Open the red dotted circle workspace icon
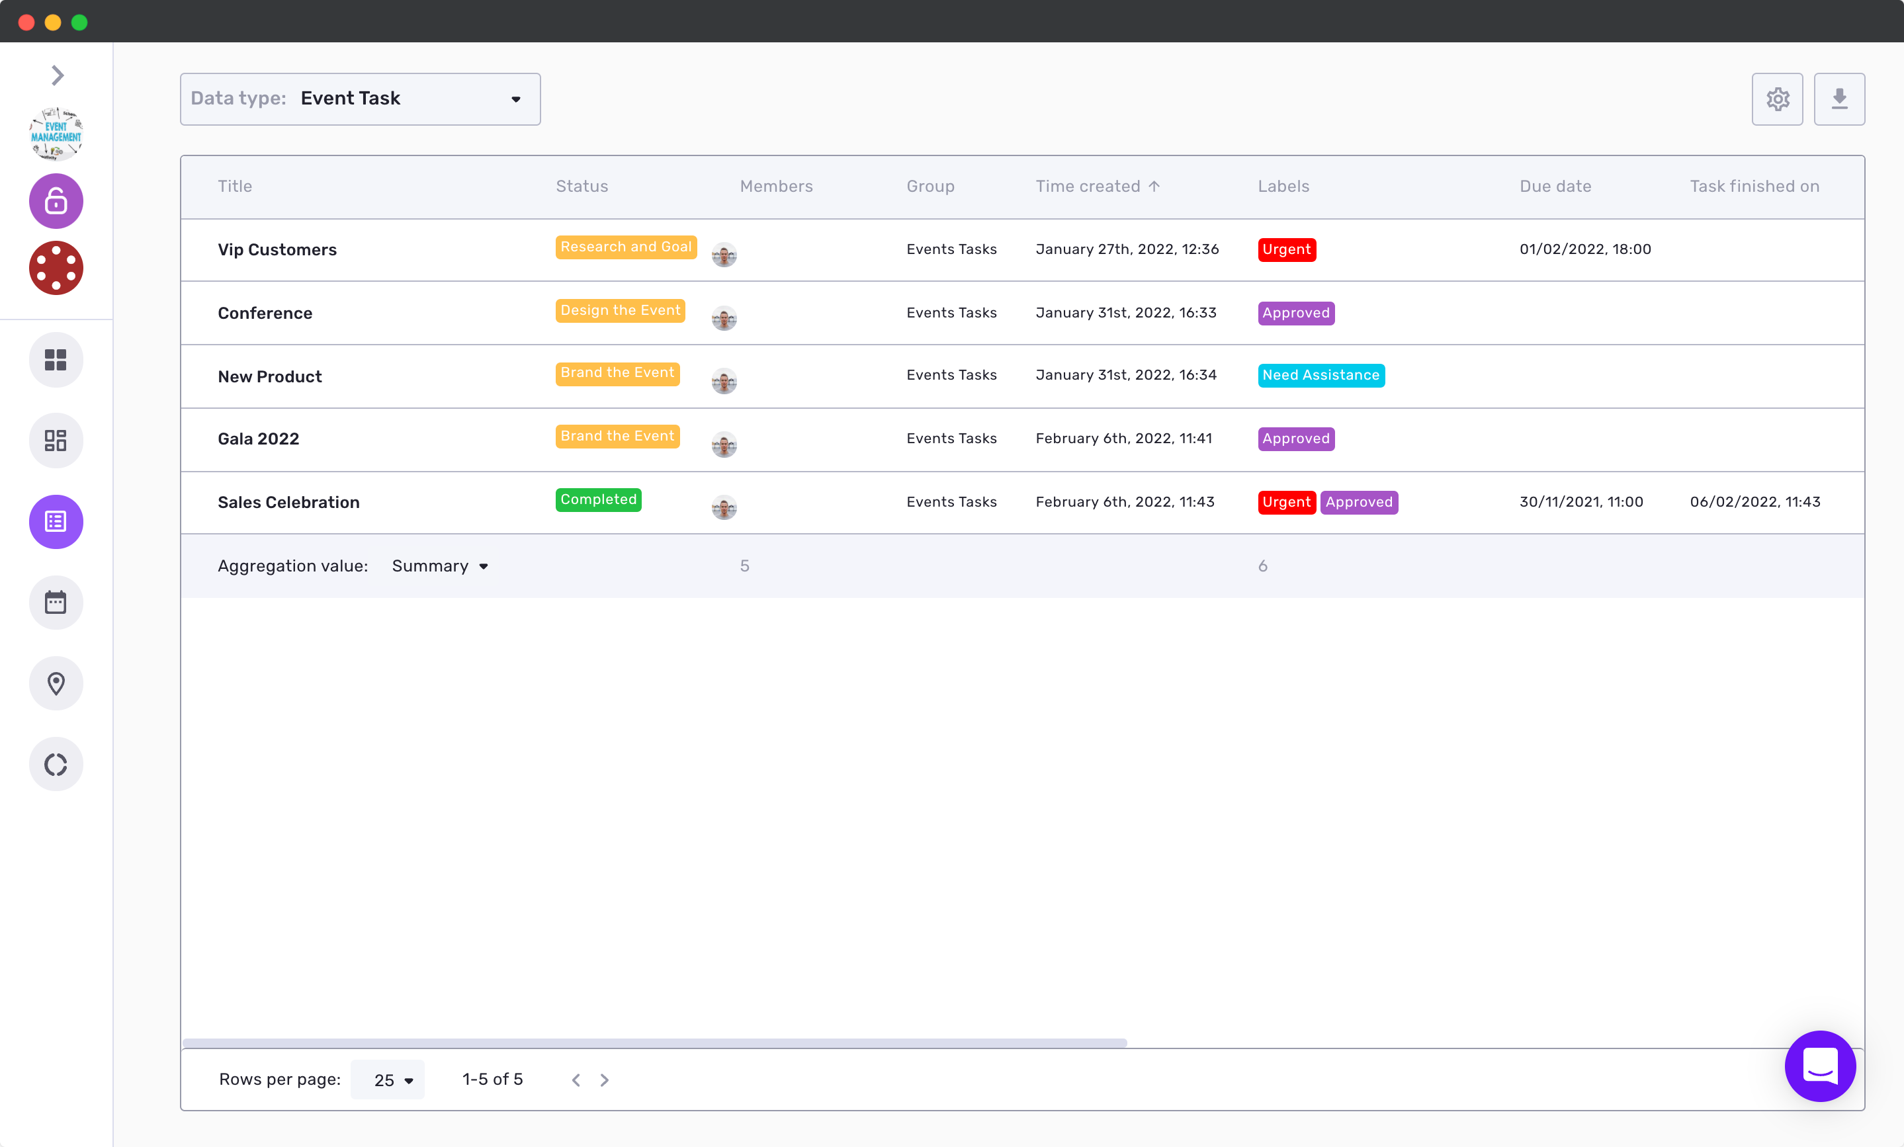Screen dimensions: 1904x1147 pos(56,268)
